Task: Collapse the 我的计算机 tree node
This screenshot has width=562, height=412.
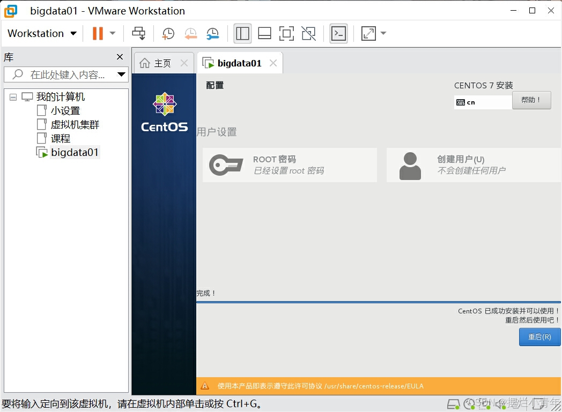Action: click(13, 97)
